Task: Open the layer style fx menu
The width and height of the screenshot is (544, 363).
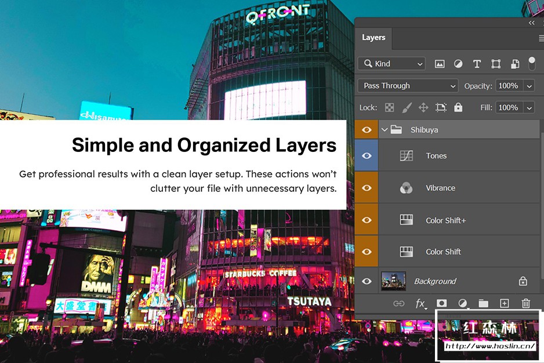Action: (x=420, y=303)
